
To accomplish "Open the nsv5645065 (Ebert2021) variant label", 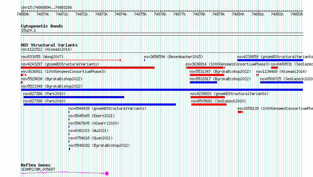I will tap(91, 116).
